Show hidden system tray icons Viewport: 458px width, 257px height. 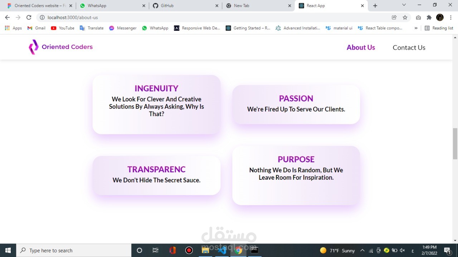362,250
